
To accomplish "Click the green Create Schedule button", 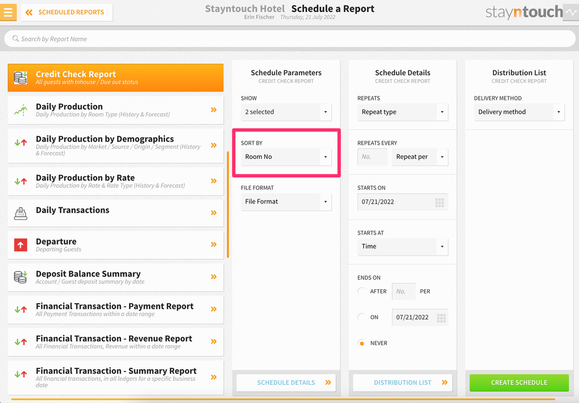I will 519,383.
